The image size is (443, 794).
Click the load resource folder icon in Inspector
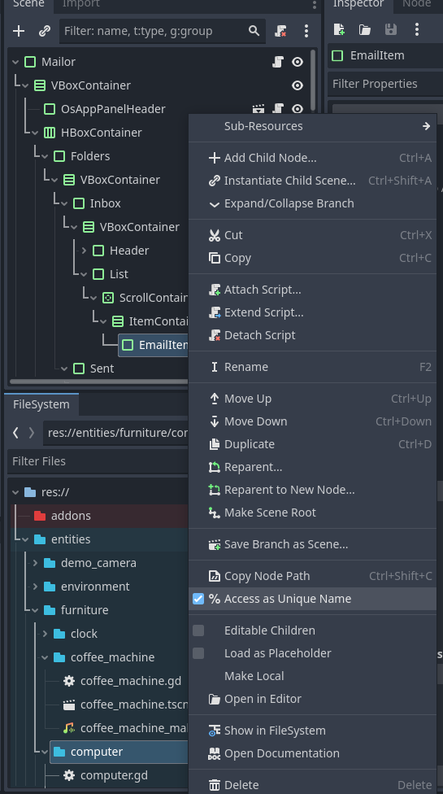click(365, 29)
